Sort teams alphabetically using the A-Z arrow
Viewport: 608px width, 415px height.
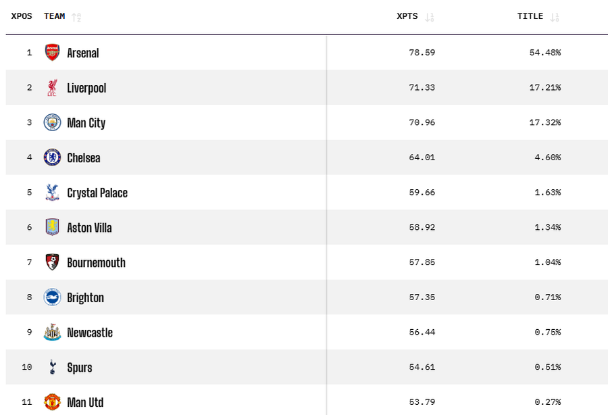[76, 17]
